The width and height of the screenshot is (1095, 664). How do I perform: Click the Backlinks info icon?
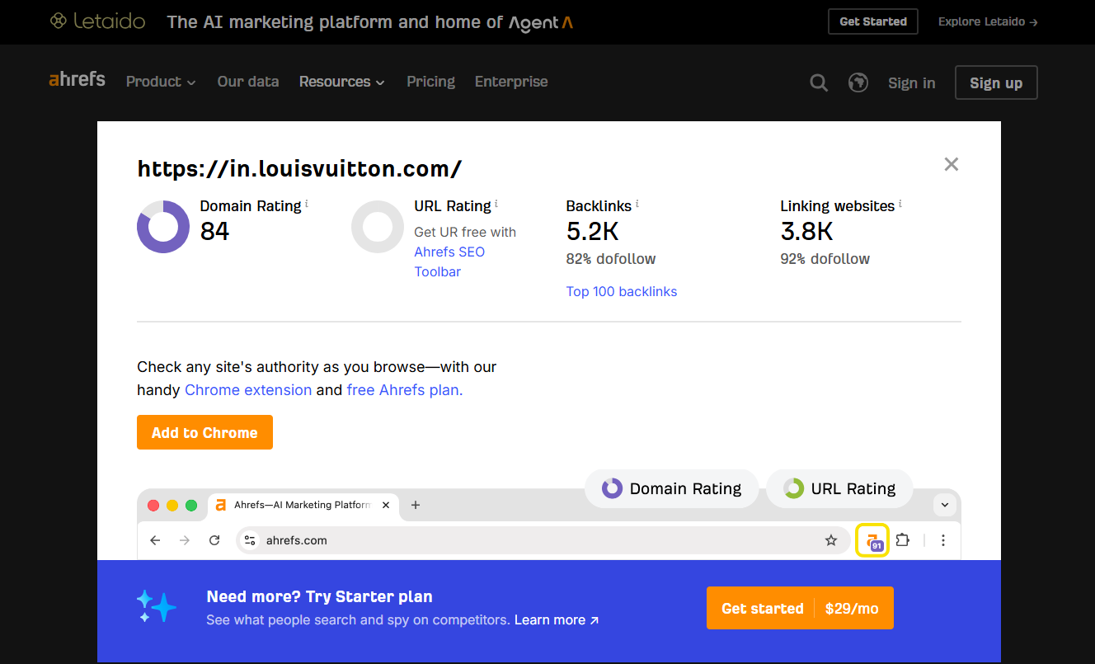(637, 203)
